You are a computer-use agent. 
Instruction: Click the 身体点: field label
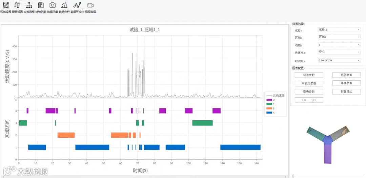(x=300, y=53)
